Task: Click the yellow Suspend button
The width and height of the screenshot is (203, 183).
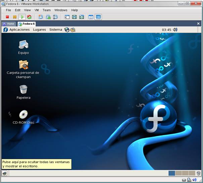Action: coord(15,17)
